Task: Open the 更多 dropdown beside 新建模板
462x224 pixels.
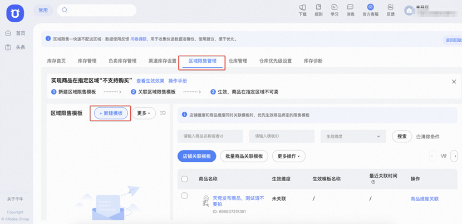Action: [x=144, y=113]
